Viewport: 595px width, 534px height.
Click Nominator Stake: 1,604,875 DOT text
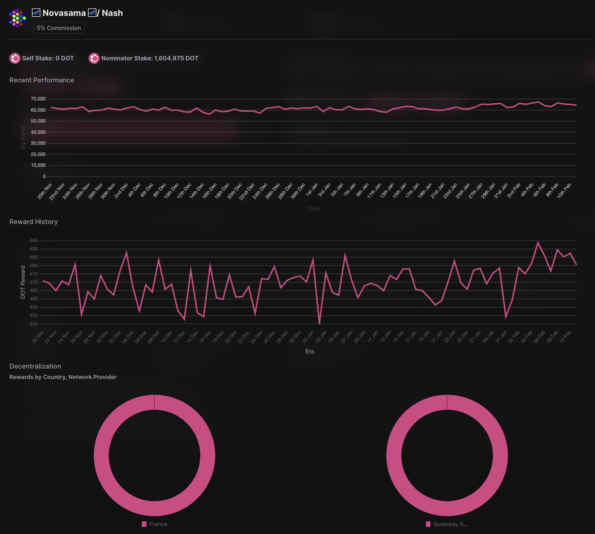pos(150,58)
